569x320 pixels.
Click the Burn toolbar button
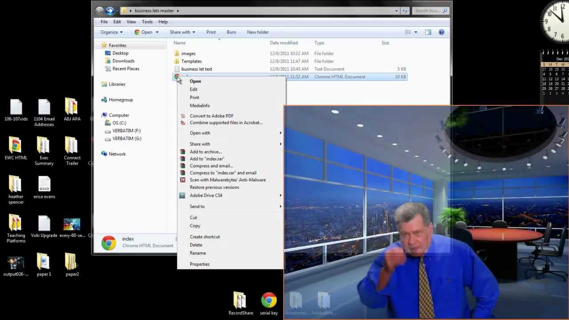[x=231, y=32]
